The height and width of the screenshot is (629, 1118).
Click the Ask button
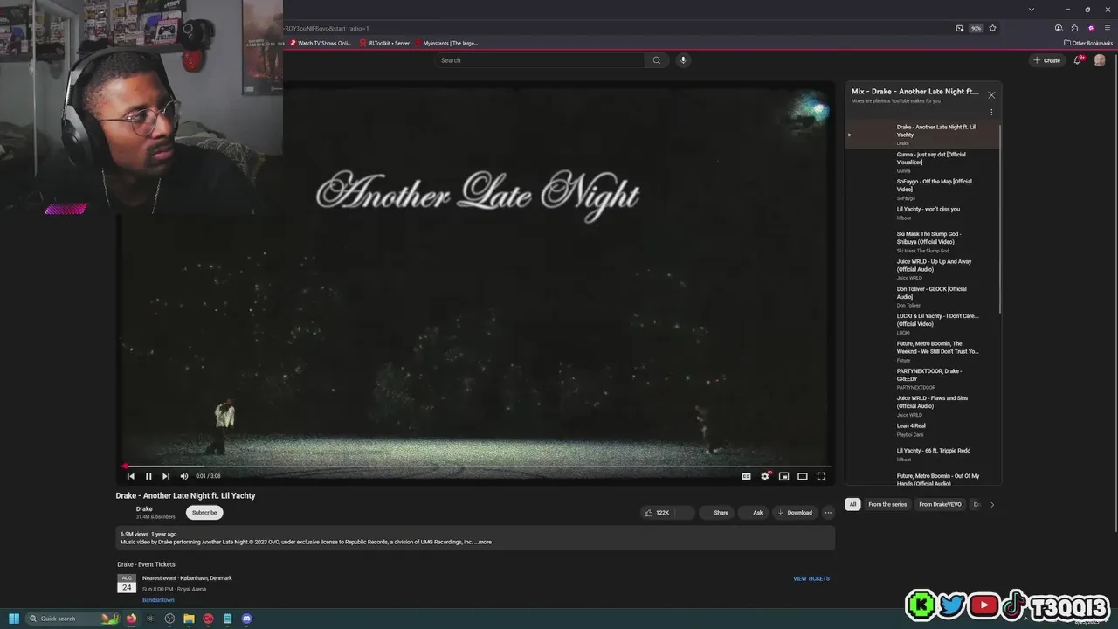tap(754, 513)
